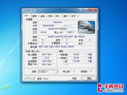
Task: Click the CPU-Z title bar icon
Action: tap(24, 11)
